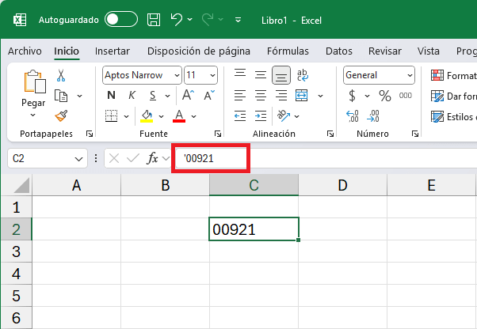Click the Save floppy disk icon

[x=154, y=20]
